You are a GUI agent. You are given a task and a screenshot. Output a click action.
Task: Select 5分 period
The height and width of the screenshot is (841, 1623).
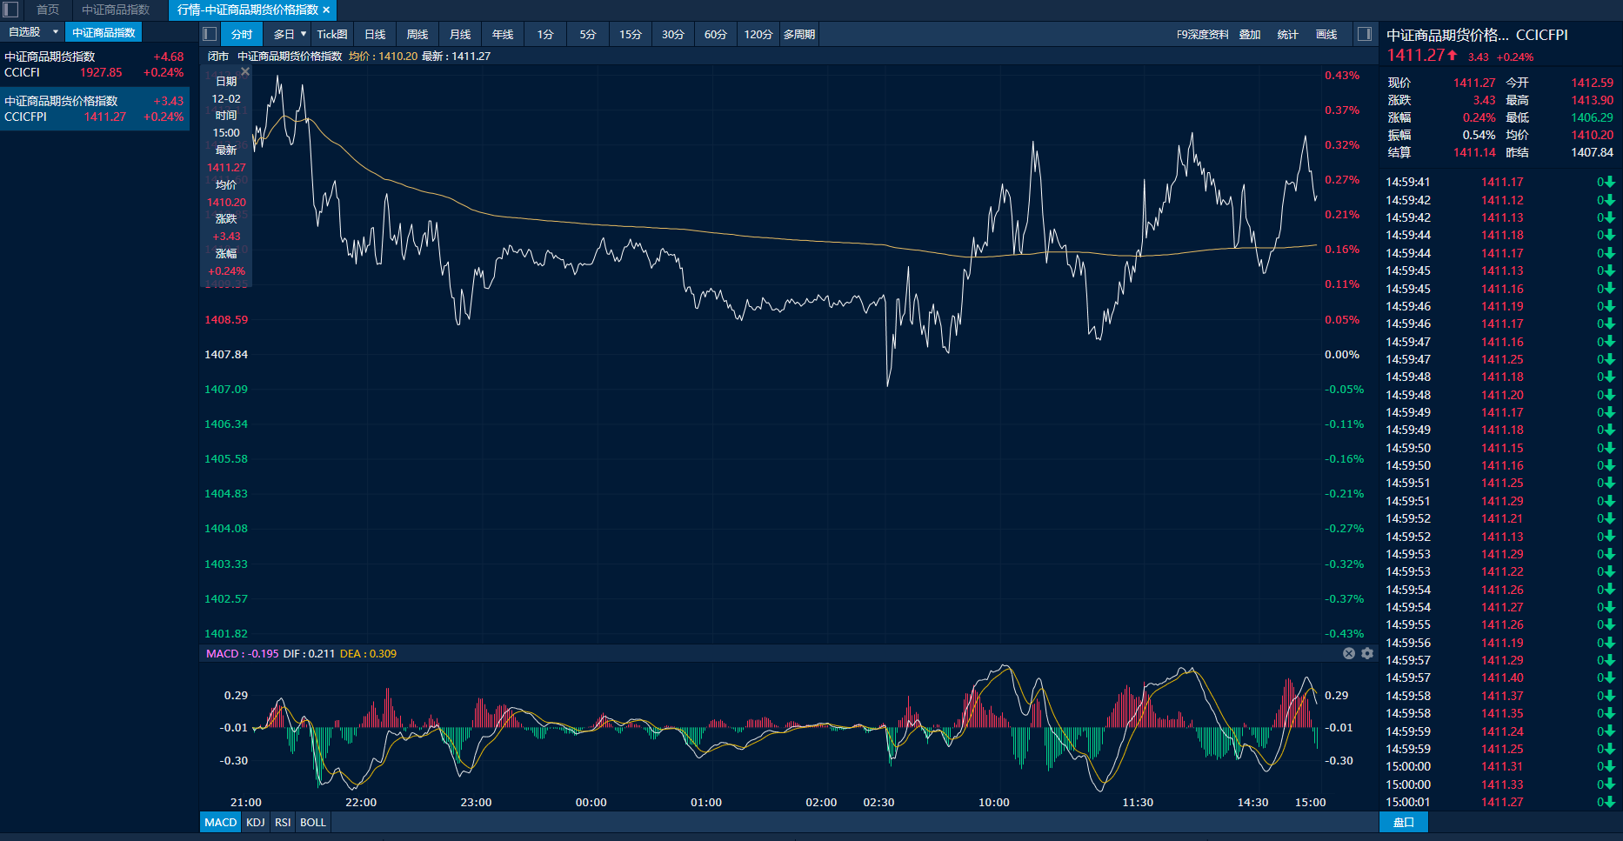tap(588, 34)
